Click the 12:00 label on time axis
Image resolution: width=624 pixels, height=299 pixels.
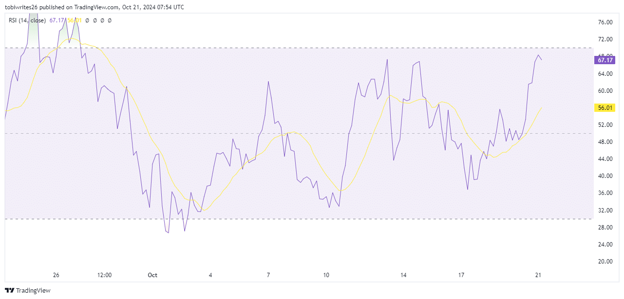[105, 275]
